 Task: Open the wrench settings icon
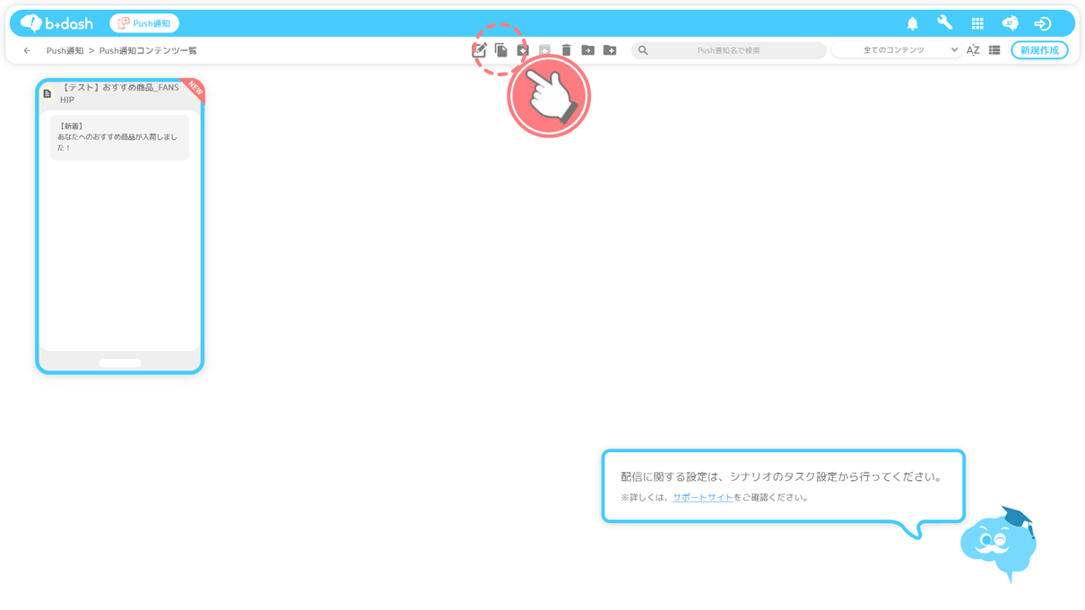944,23
